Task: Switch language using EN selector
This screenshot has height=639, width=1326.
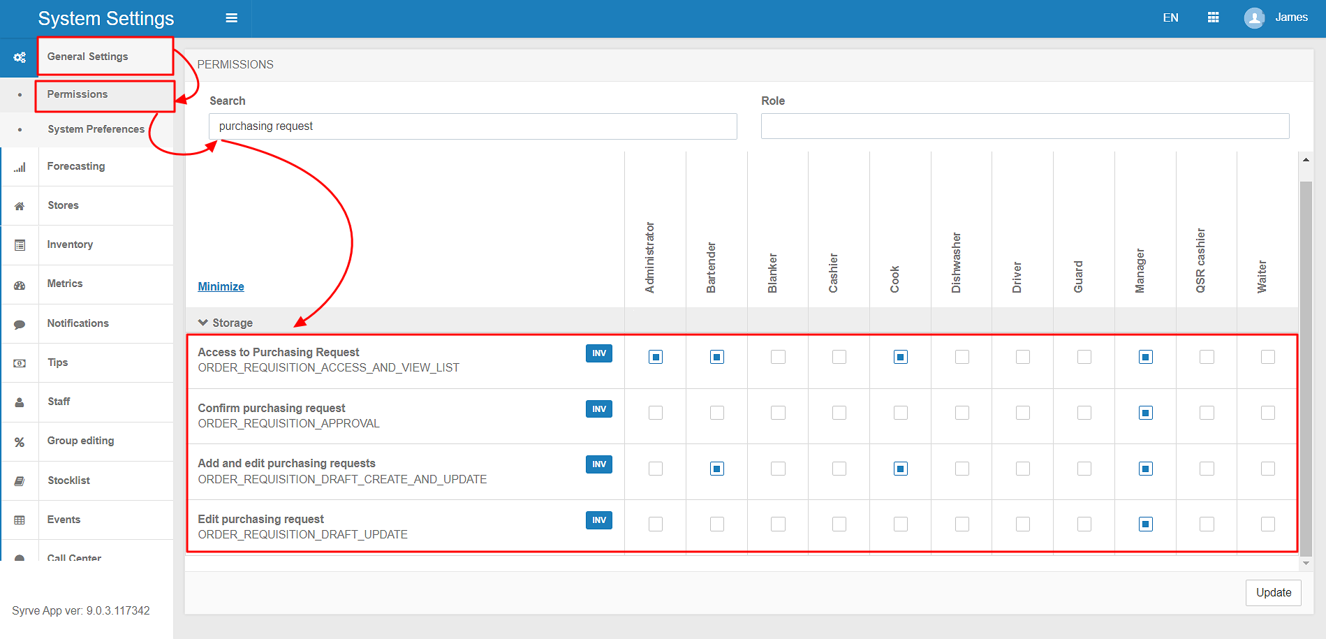Action: tap(1170, 18)
